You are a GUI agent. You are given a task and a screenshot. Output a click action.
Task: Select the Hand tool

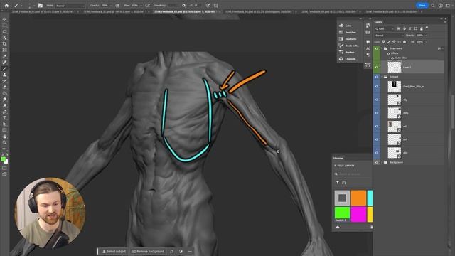coord(4,136)
